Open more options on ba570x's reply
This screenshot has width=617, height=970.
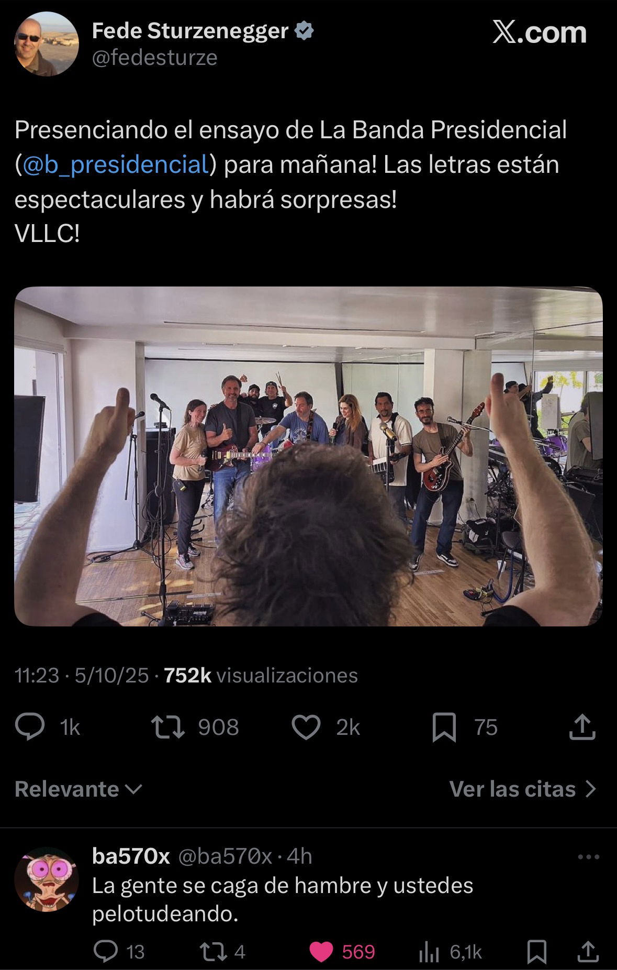pos(588,857)
